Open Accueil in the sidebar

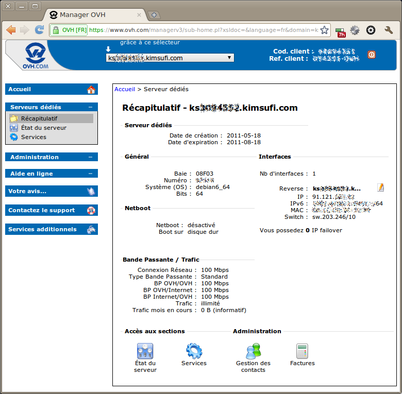pos(51,89)
